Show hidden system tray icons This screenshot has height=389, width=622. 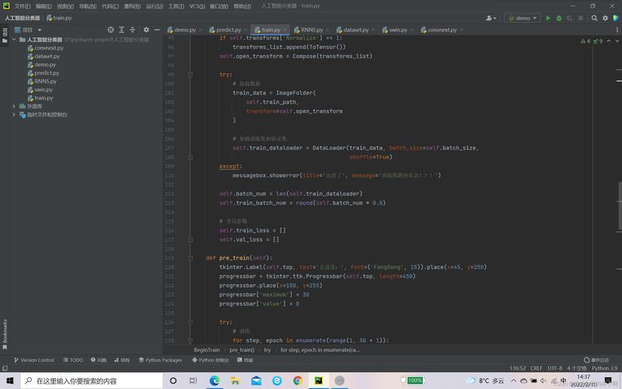click(513, 380)
